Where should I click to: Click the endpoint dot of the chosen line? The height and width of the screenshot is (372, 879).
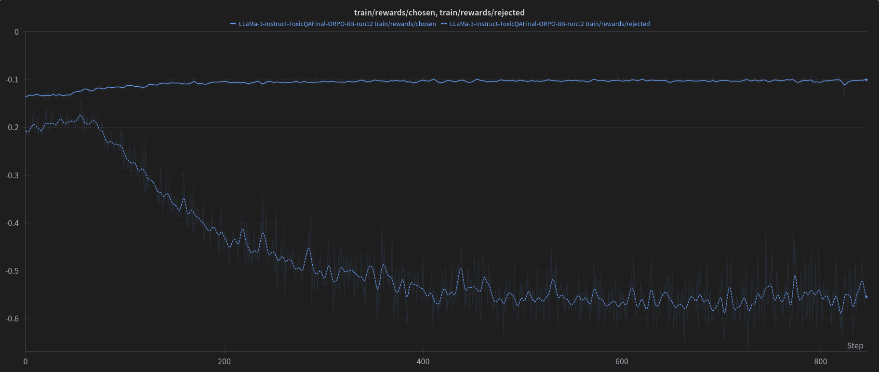coord(866,80)
